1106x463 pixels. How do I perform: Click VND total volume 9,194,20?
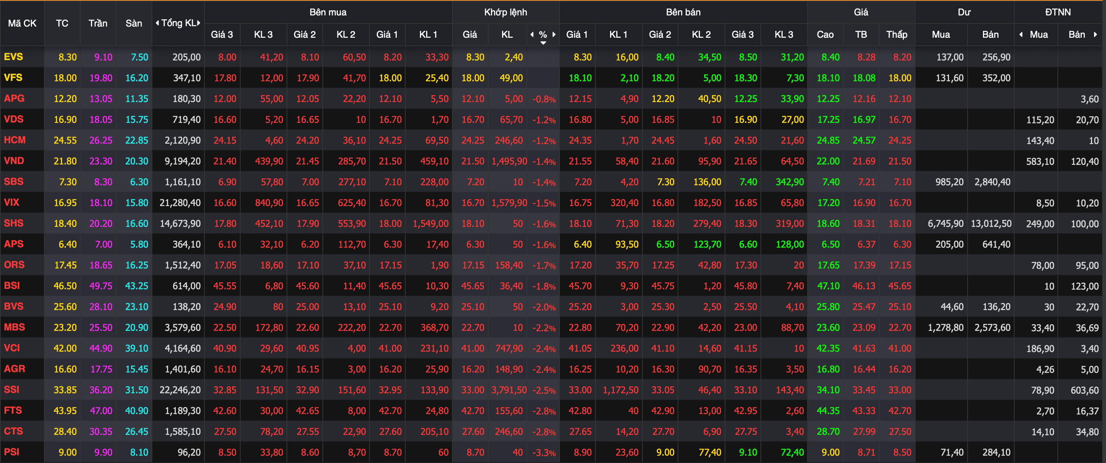(182, 161)
